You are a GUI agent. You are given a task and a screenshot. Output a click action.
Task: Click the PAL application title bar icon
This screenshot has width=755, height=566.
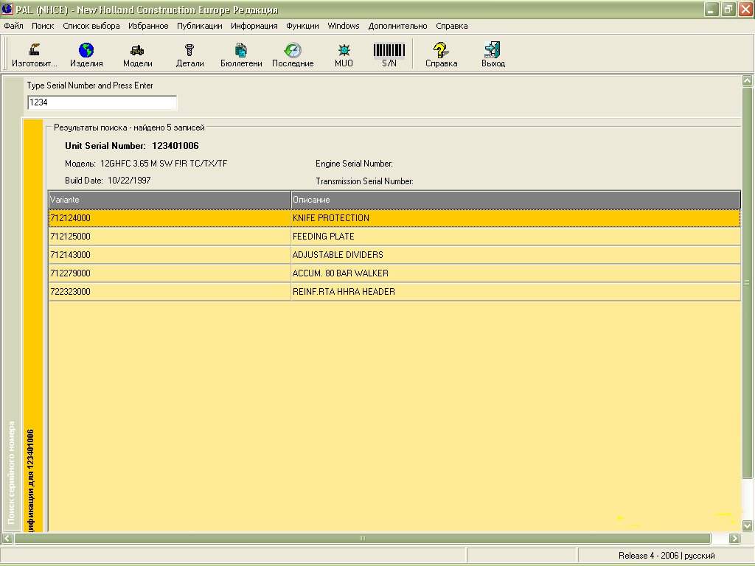7,9
